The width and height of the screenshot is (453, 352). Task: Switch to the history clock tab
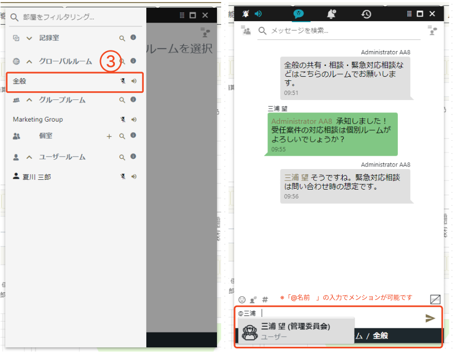click(366, 14)
